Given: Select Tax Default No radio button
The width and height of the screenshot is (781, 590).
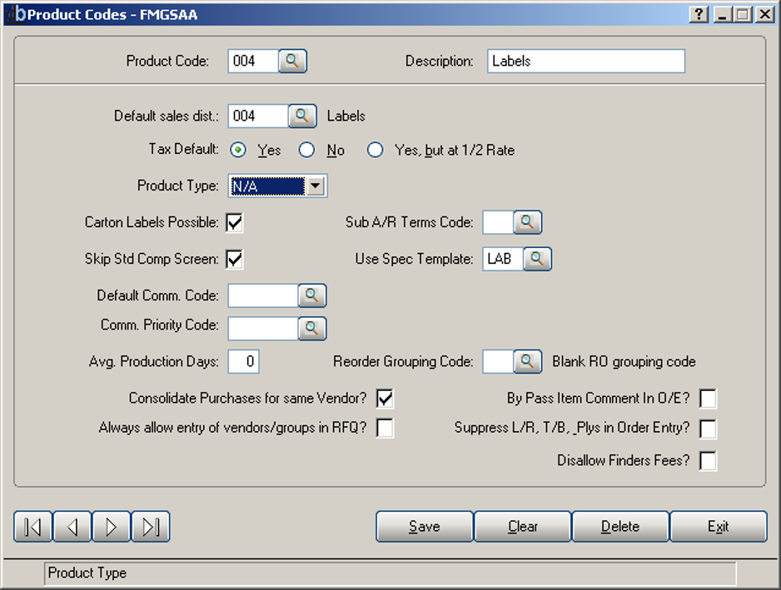Looking at the screenshot, I should point(306,150).
